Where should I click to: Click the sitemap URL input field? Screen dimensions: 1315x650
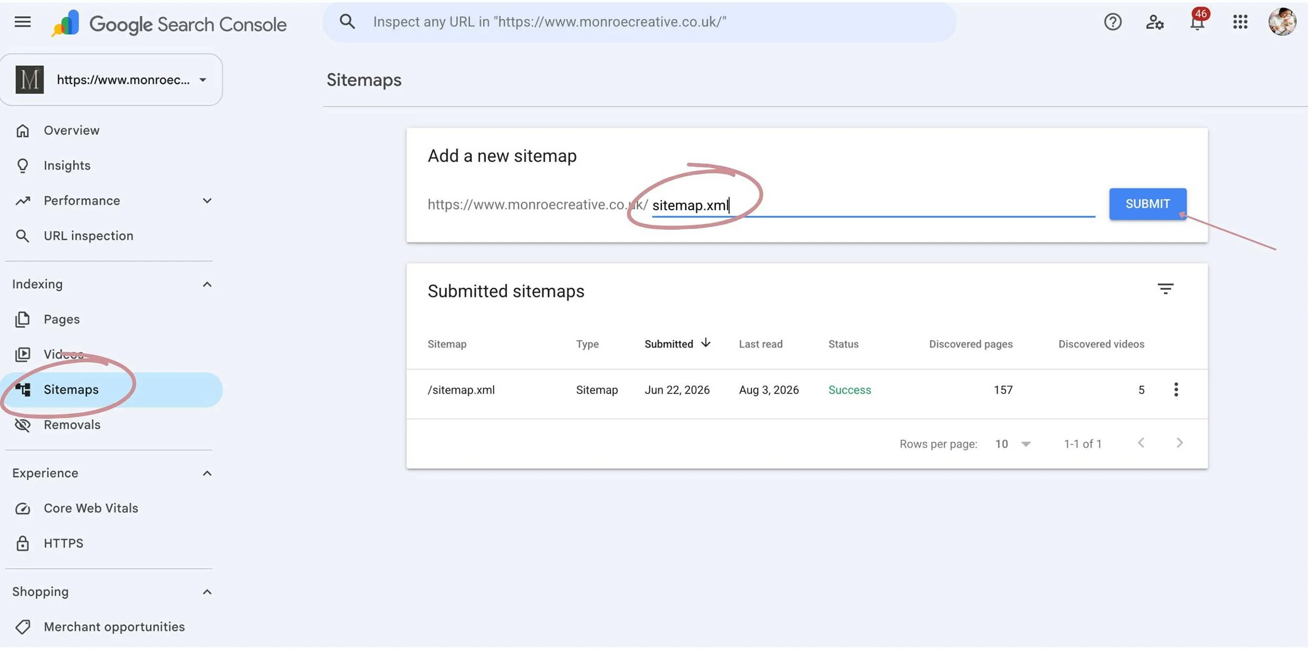point(873,205)
